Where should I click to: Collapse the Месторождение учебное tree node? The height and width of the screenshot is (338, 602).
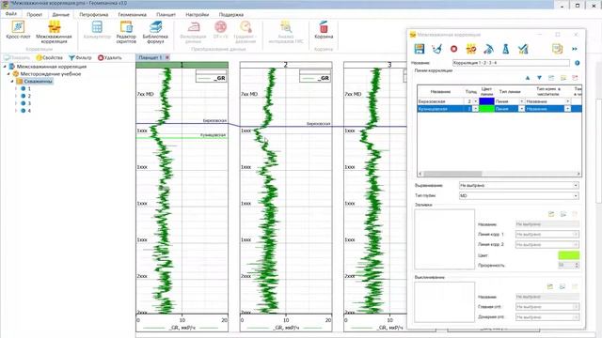(x=8, y=74)
